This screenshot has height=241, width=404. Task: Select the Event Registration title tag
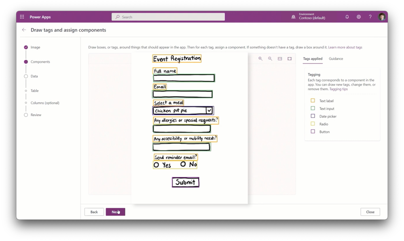coord(177,59)
